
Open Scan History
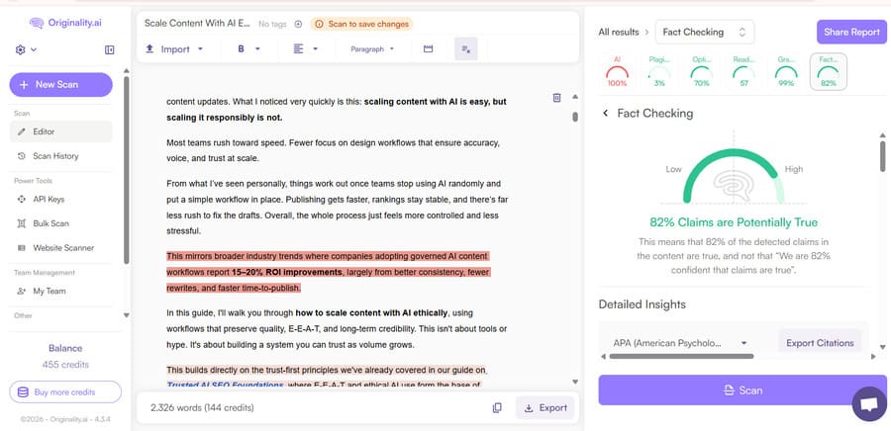coord(60,156)
